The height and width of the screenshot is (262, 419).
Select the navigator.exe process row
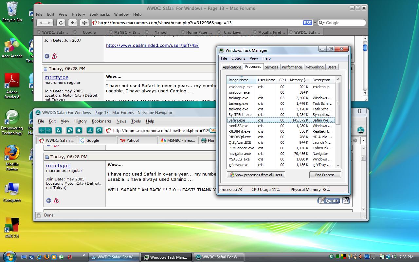(281, 154)
